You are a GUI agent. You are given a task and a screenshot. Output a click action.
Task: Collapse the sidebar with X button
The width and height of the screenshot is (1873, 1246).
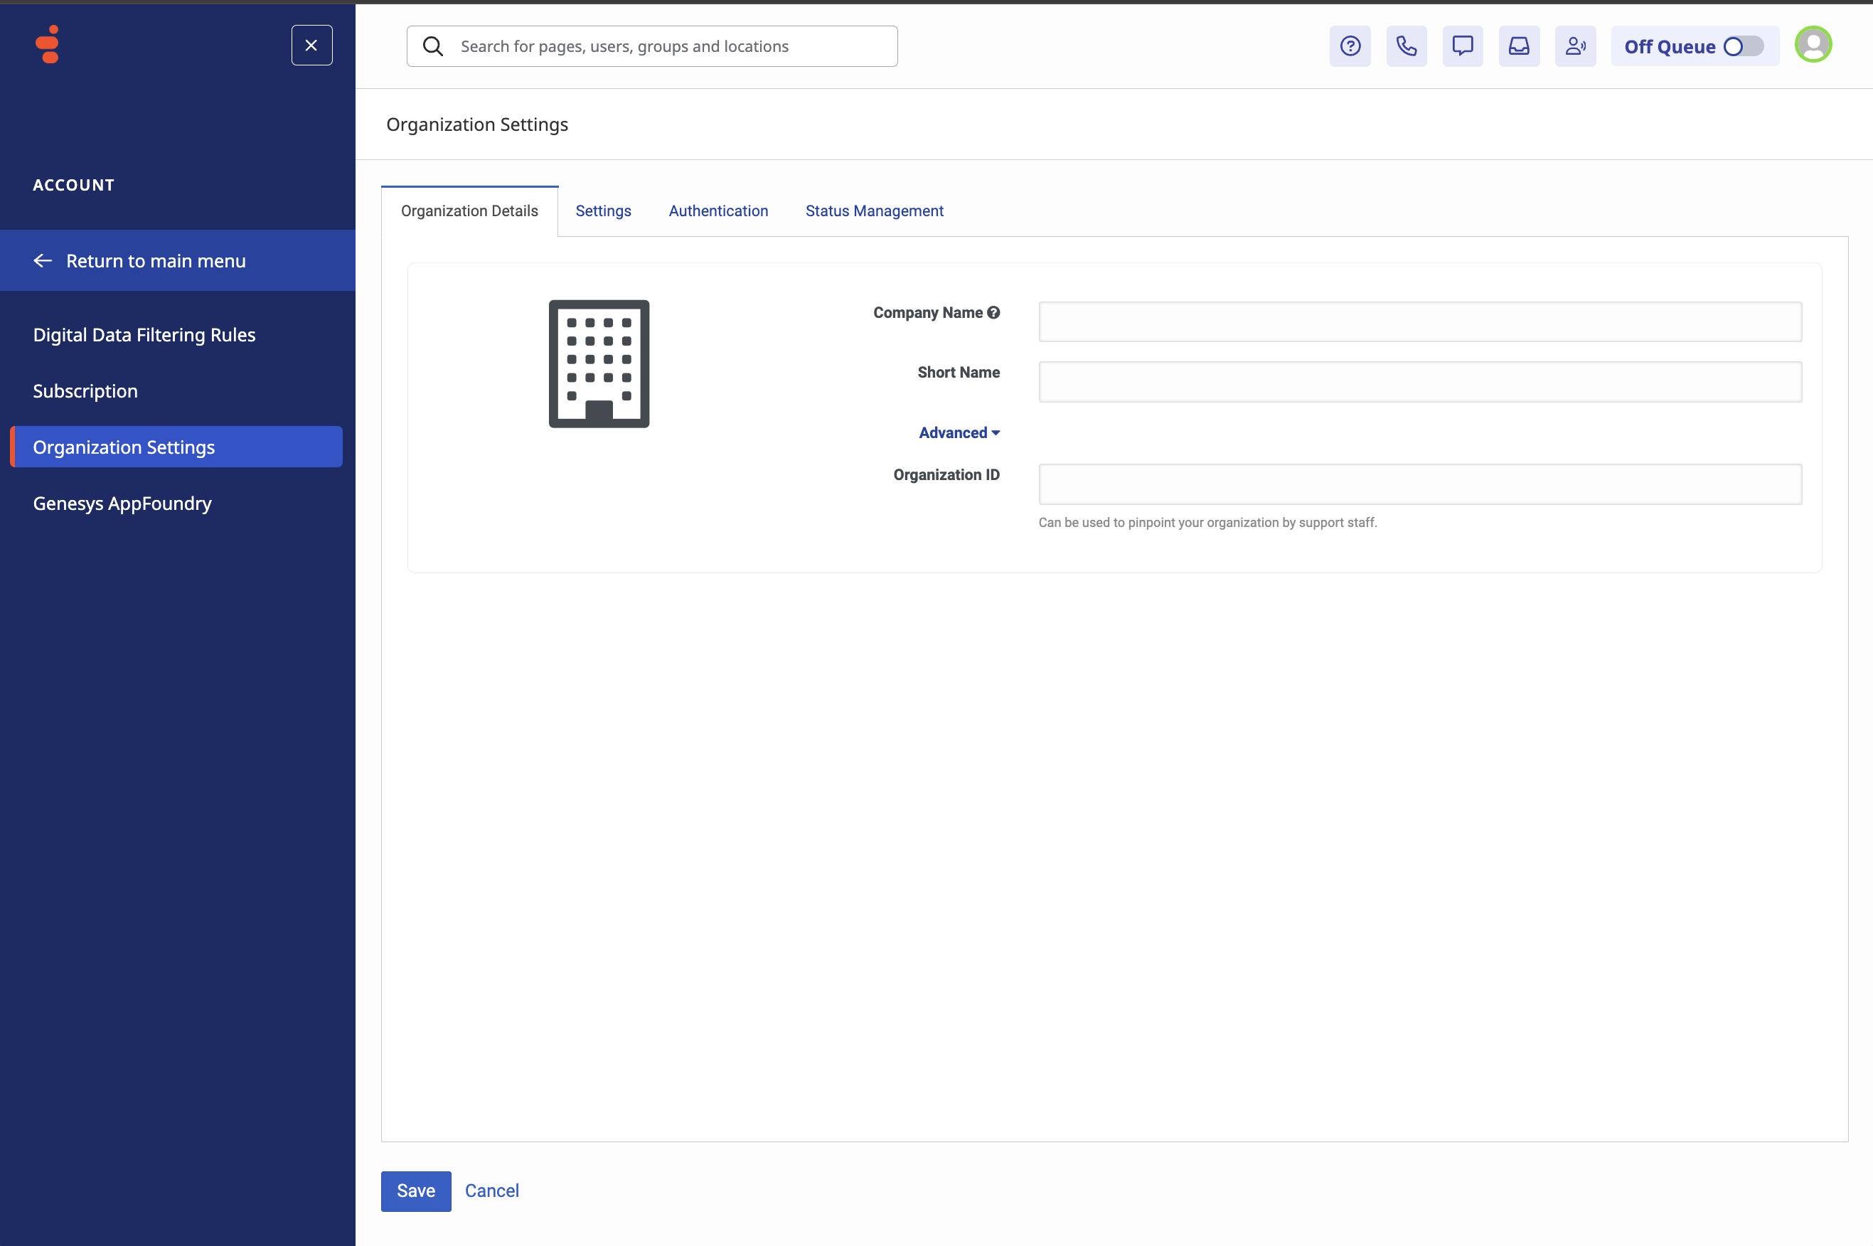pos(311,46)
